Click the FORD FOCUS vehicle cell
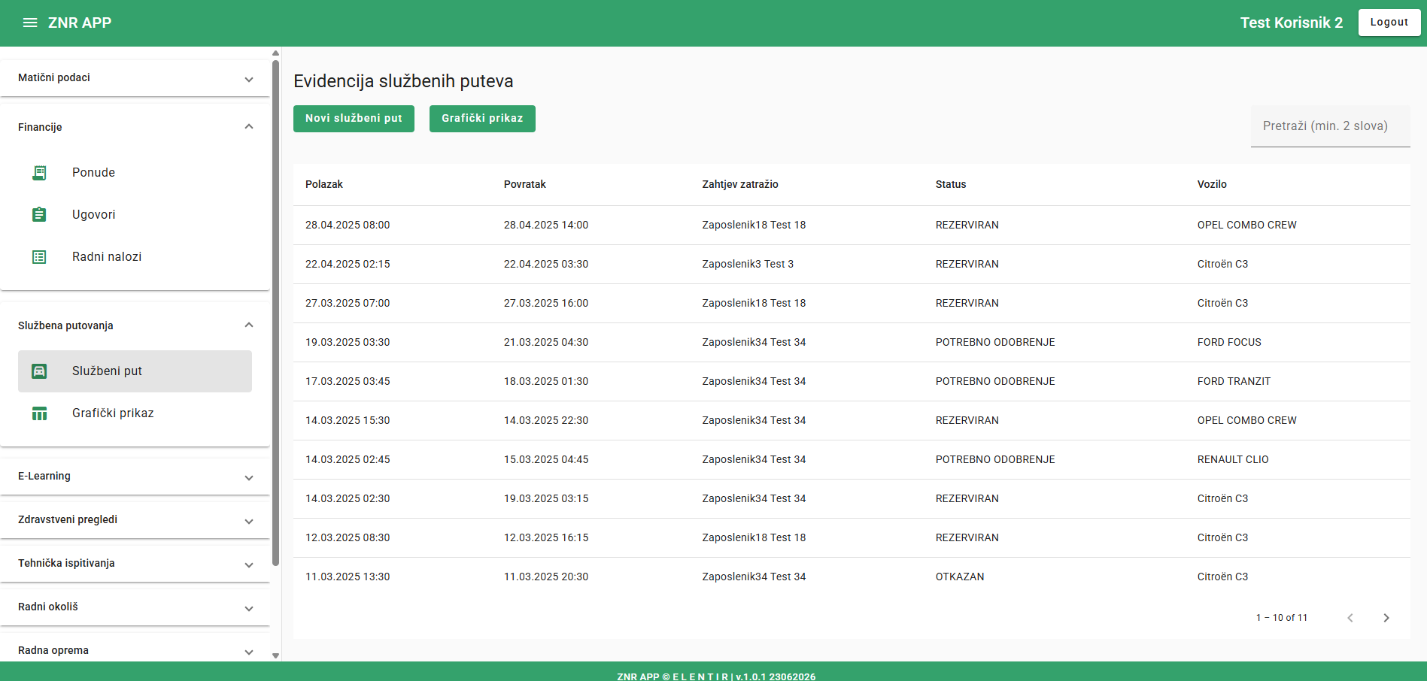 tap(1229, 343)
